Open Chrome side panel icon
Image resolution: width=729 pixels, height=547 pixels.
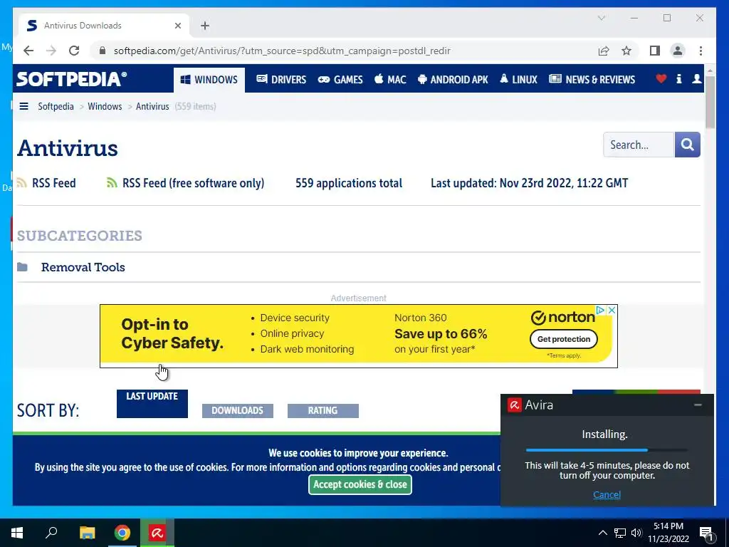655,51
